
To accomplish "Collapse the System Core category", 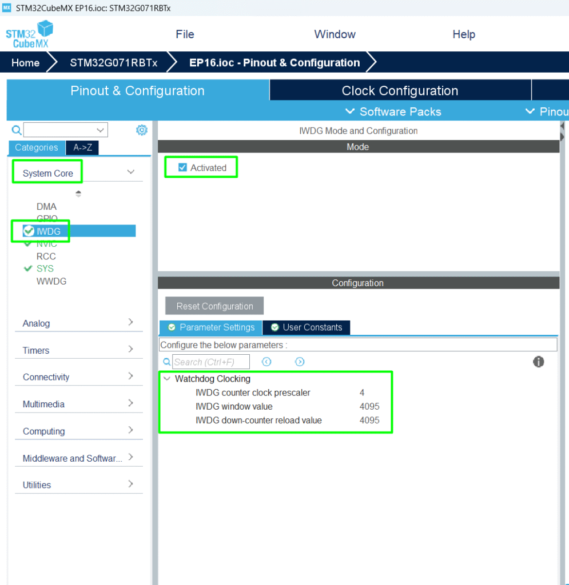I will pyautogui.click(x=130, y=172).
